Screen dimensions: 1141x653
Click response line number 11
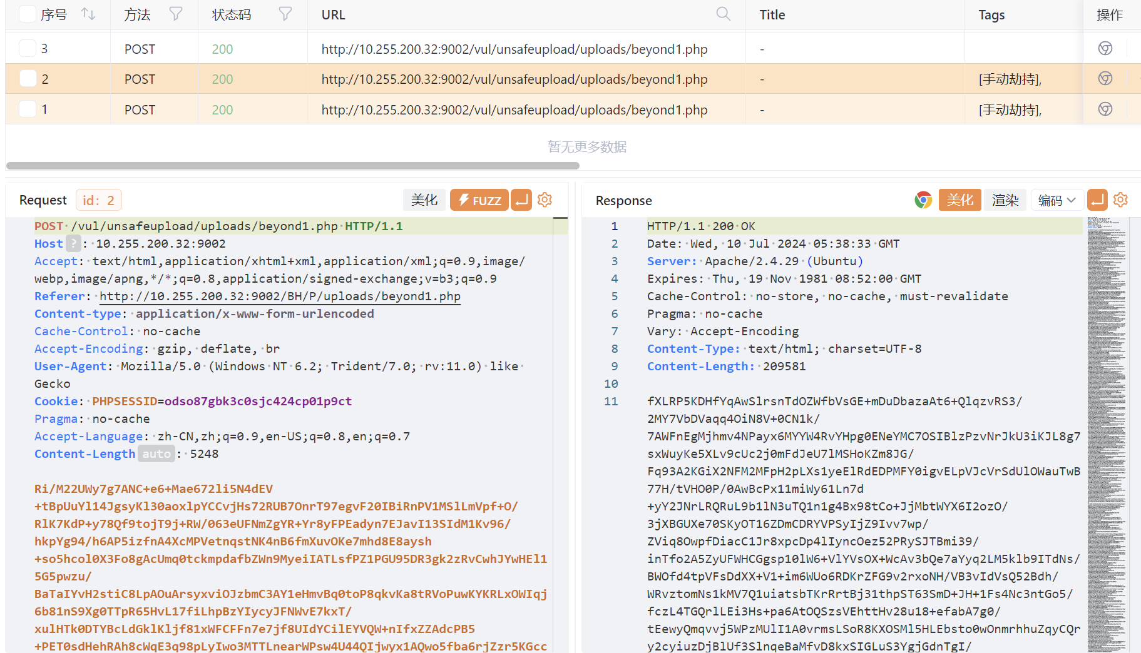(611, 401)
